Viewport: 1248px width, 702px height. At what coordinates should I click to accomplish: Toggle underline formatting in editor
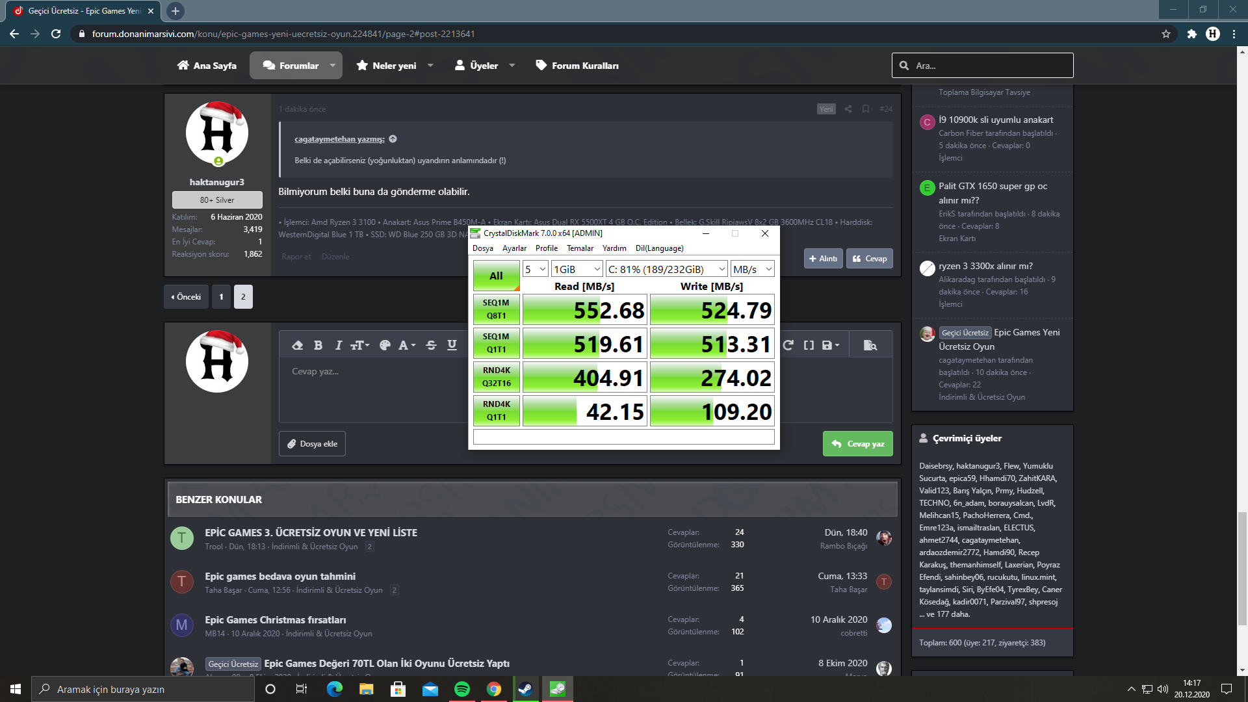click(x=452, y=345)
